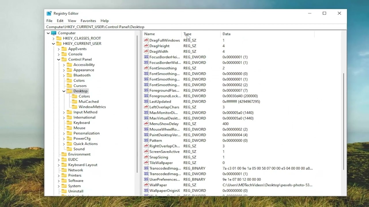
Task: Collapse the HKEY_CURRENT_USER node arrow
Action: (53, 44)
